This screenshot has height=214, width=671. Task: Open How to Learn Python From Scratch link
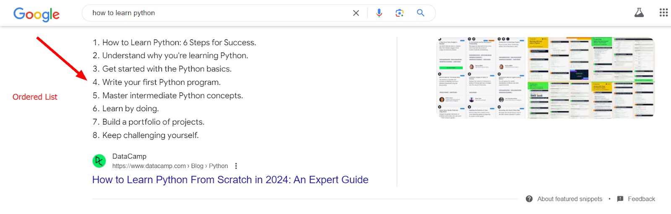point(230,180)
